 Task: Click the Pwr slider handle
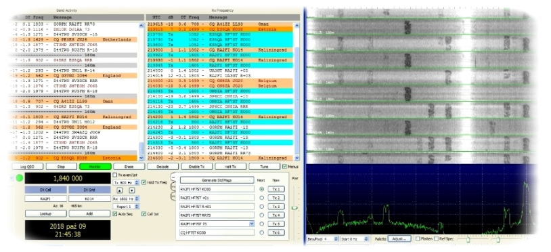pyautogui.click(x=294, y=208)
